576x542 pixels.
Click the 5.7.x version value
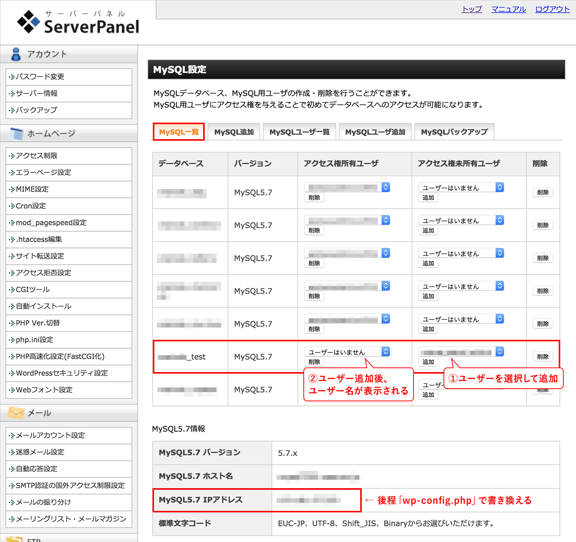click(x=288, y=453)
